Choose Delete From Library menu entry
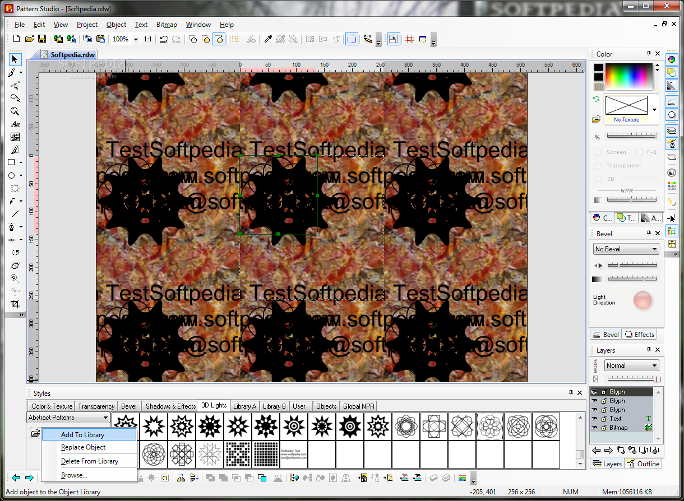Image resolution: width=684 pixels, height=501 pixels. click(89, 461)
